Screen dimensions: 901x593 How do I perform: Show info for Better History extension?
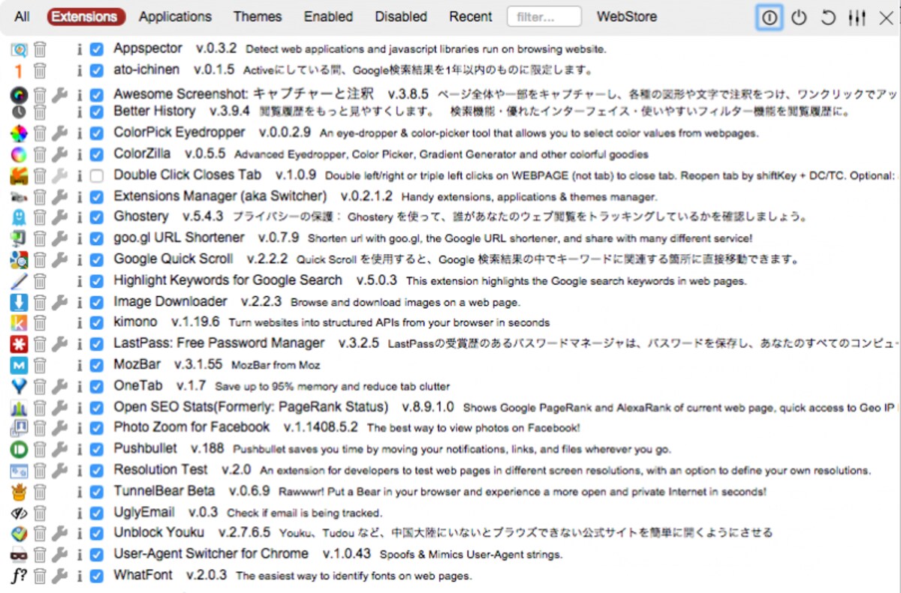[80, 112]
